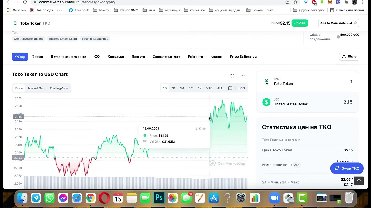Click Add to Main Watchlist button

tap(339, 23)
